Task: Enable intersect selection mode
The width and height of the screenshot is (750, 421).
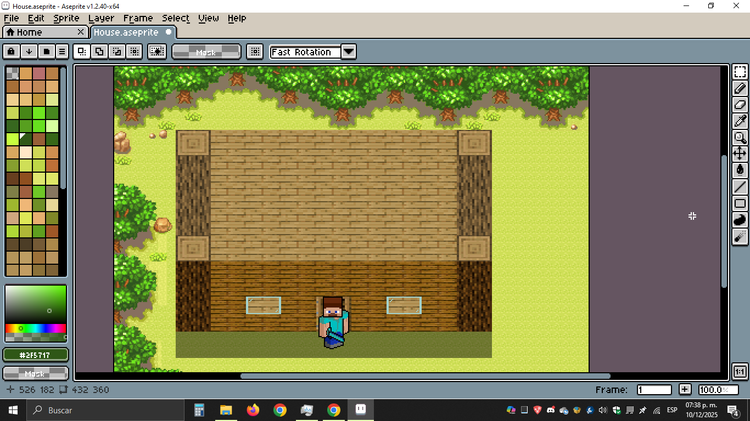Action: click(x=133, y=52)
